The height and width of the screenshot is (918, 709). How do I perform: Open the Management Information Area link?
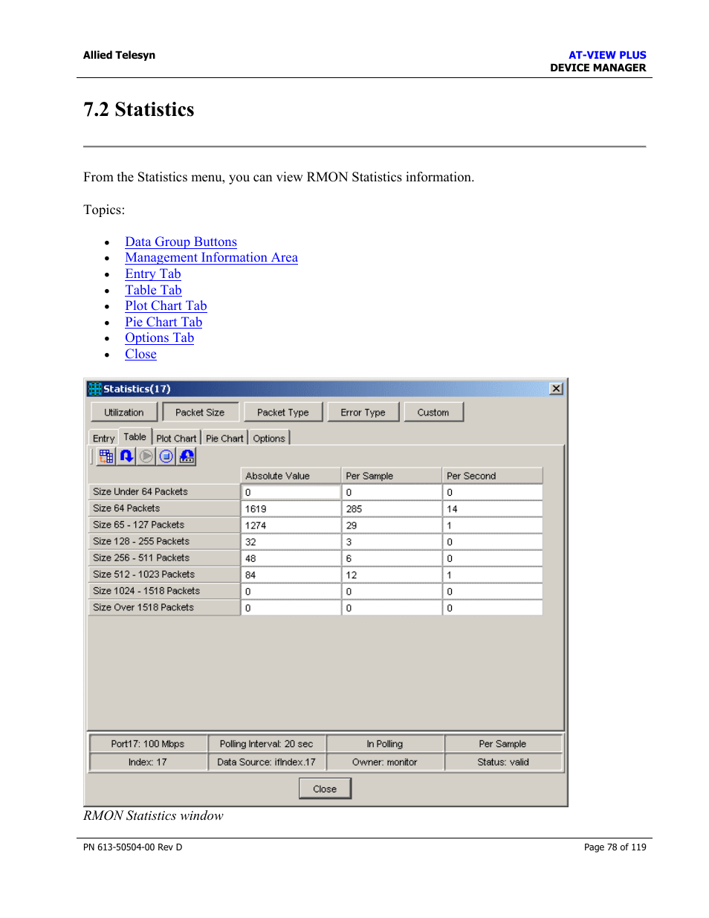tap(211, 257)
